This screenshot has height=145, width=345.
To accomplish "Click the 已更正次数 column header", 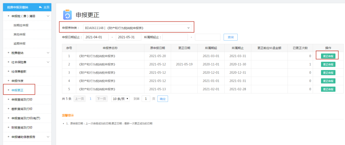I will [x=300, y=48].
